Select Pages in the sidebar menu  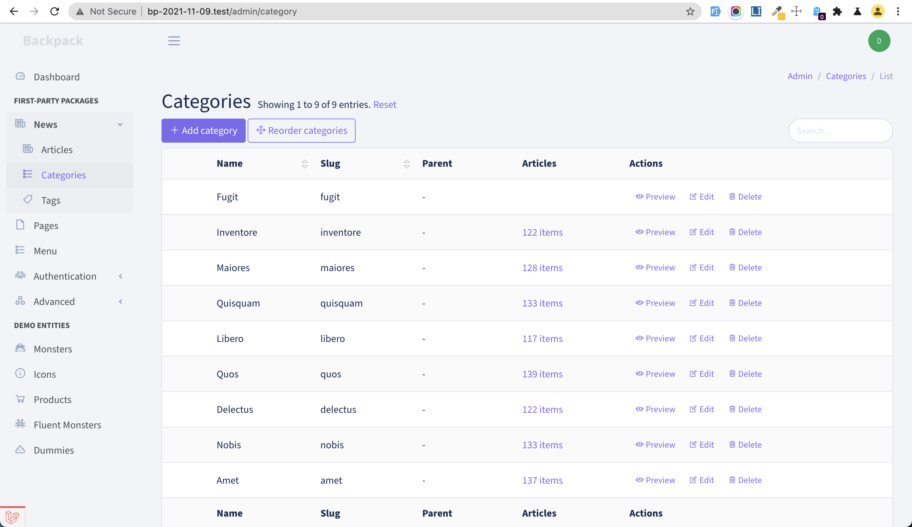pos(46,225)
